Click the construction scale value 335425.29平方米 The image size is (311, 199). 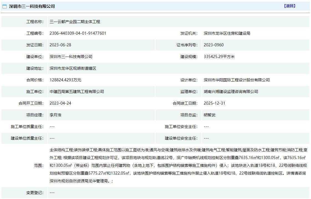click(x=219, y=57)
